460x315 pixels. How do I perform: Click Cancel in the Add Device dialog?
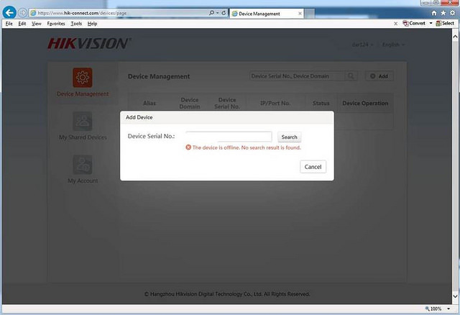pos(313,167)
